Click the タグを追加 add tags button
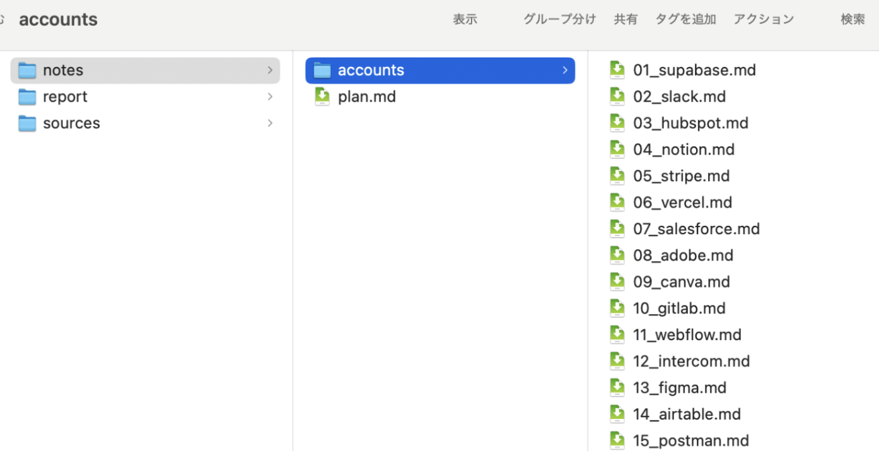The image size is (879, 453). point(685,20)
